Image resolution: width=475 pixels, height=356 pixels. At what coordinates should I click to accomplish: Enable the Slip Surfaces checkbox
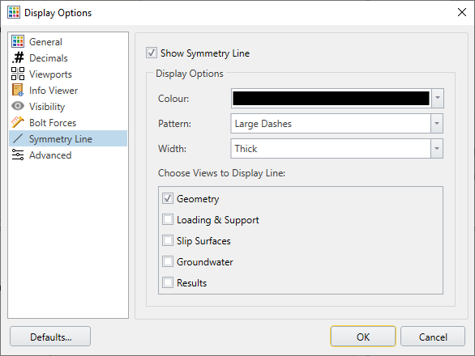coord(168,240)
